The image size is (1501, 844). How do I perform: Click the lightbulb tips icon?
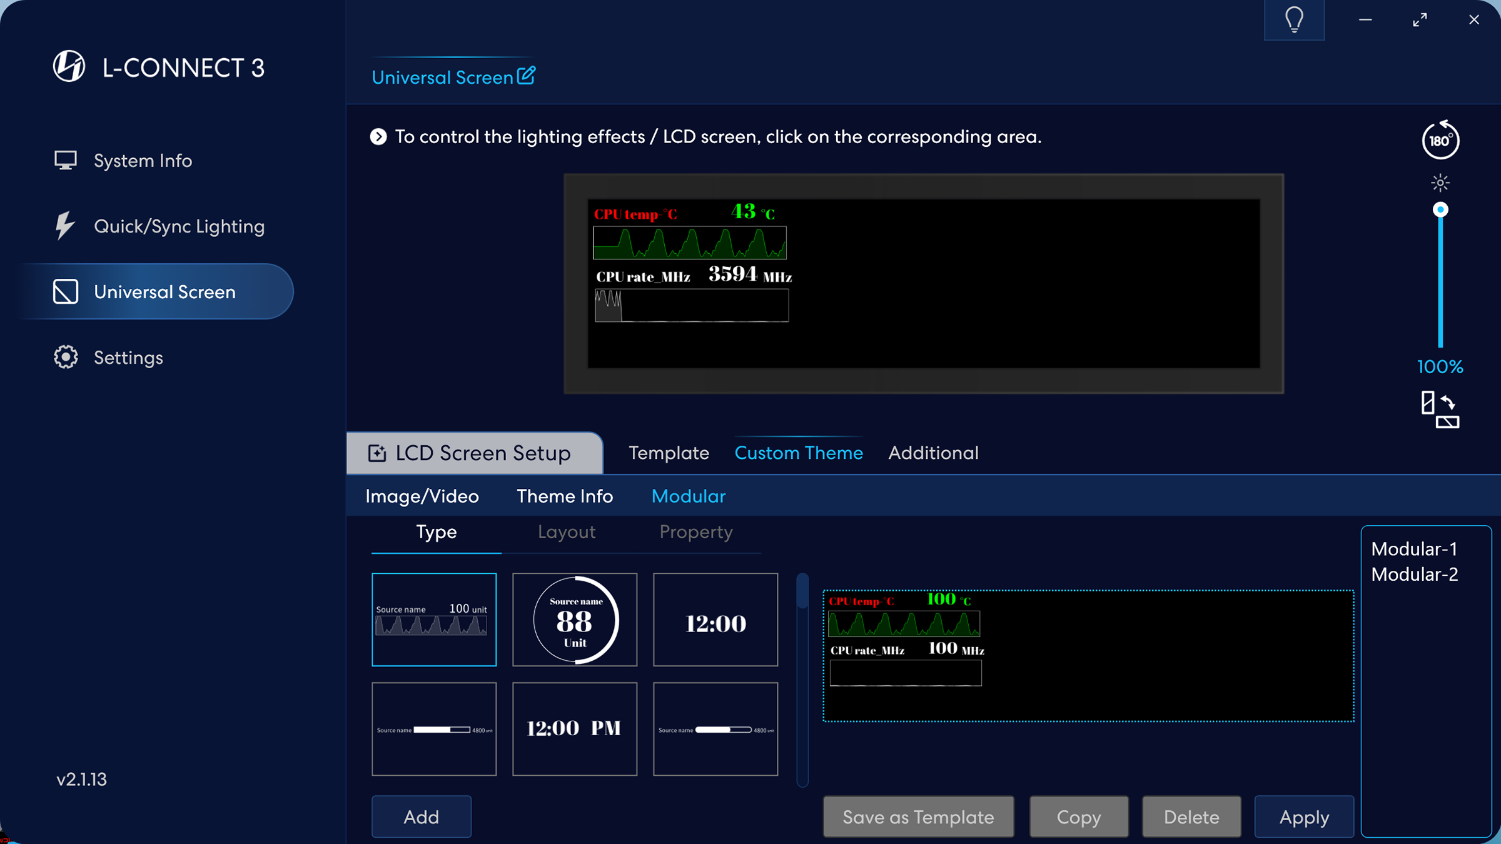point(1294,20)
